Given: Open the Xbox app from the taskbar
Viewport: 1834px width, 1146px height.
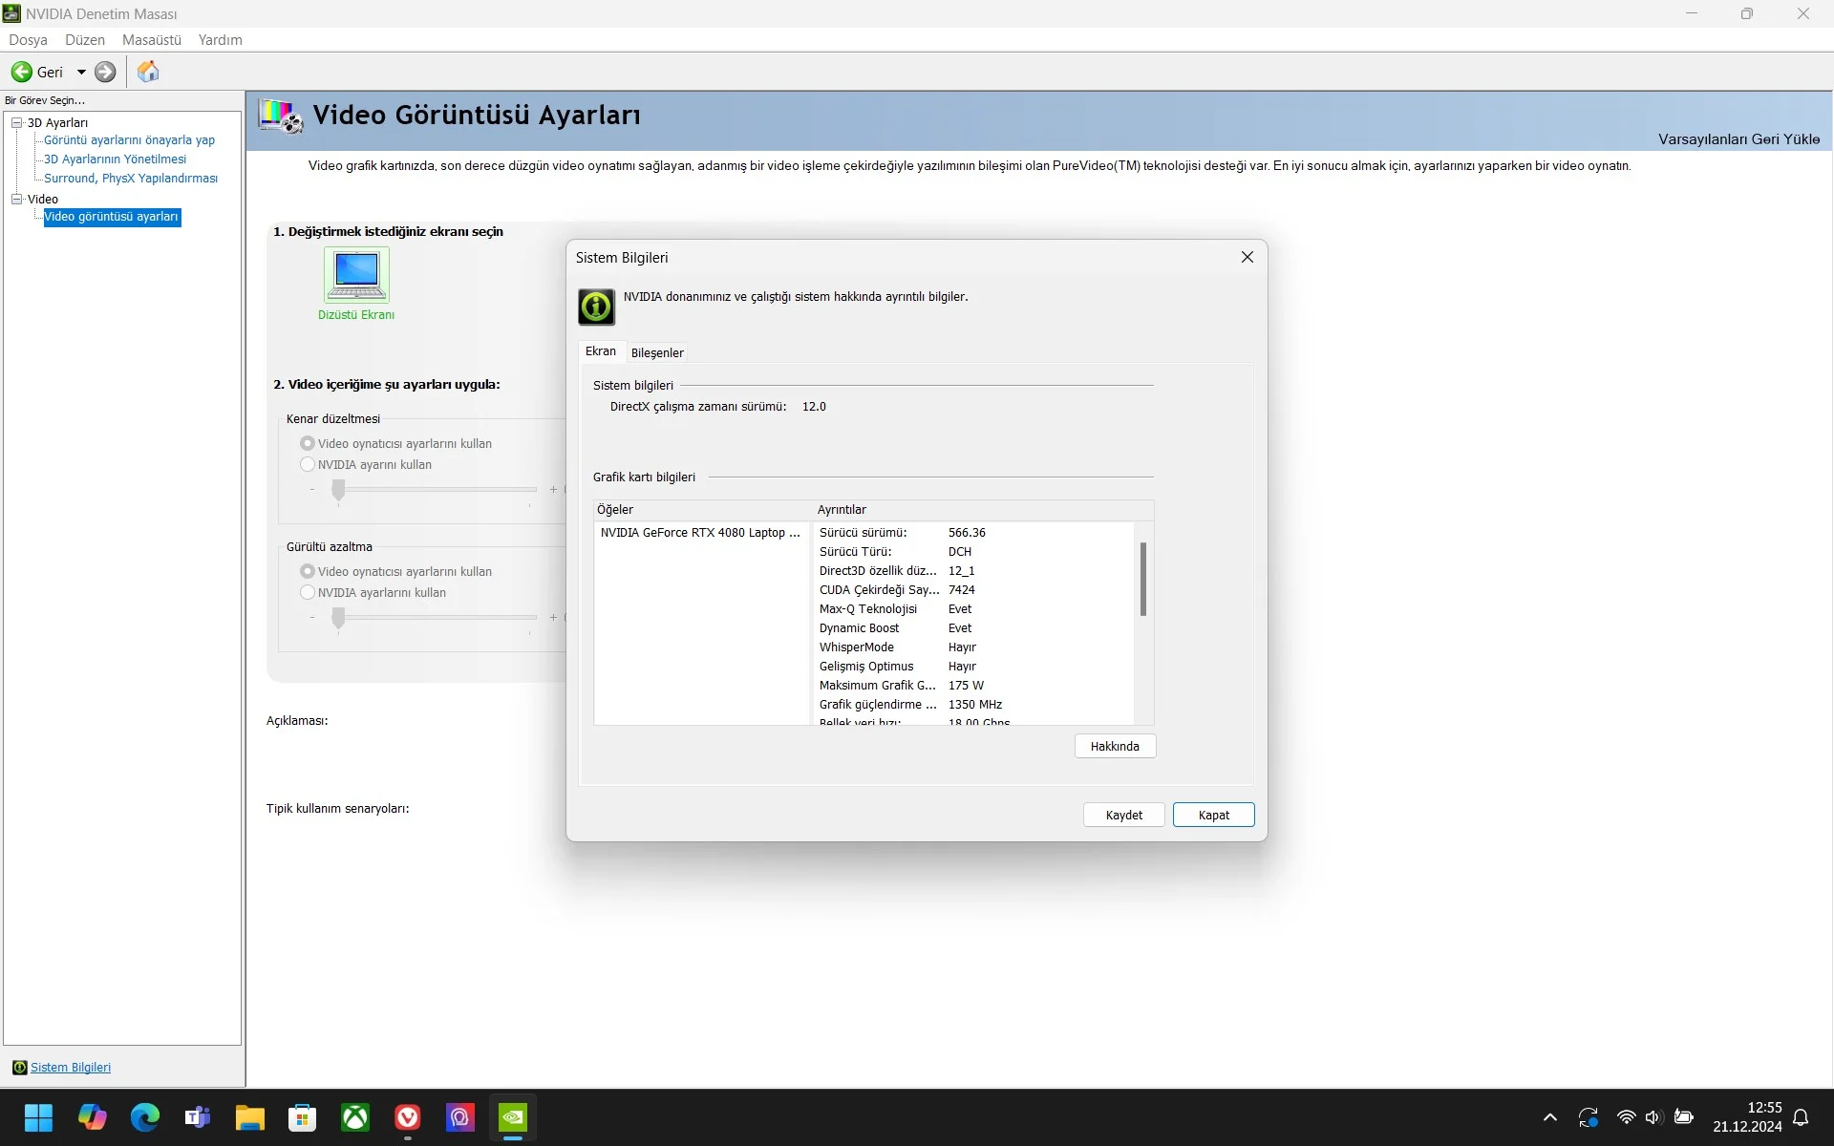Looking at the screenshot, I should (355, 1117).
